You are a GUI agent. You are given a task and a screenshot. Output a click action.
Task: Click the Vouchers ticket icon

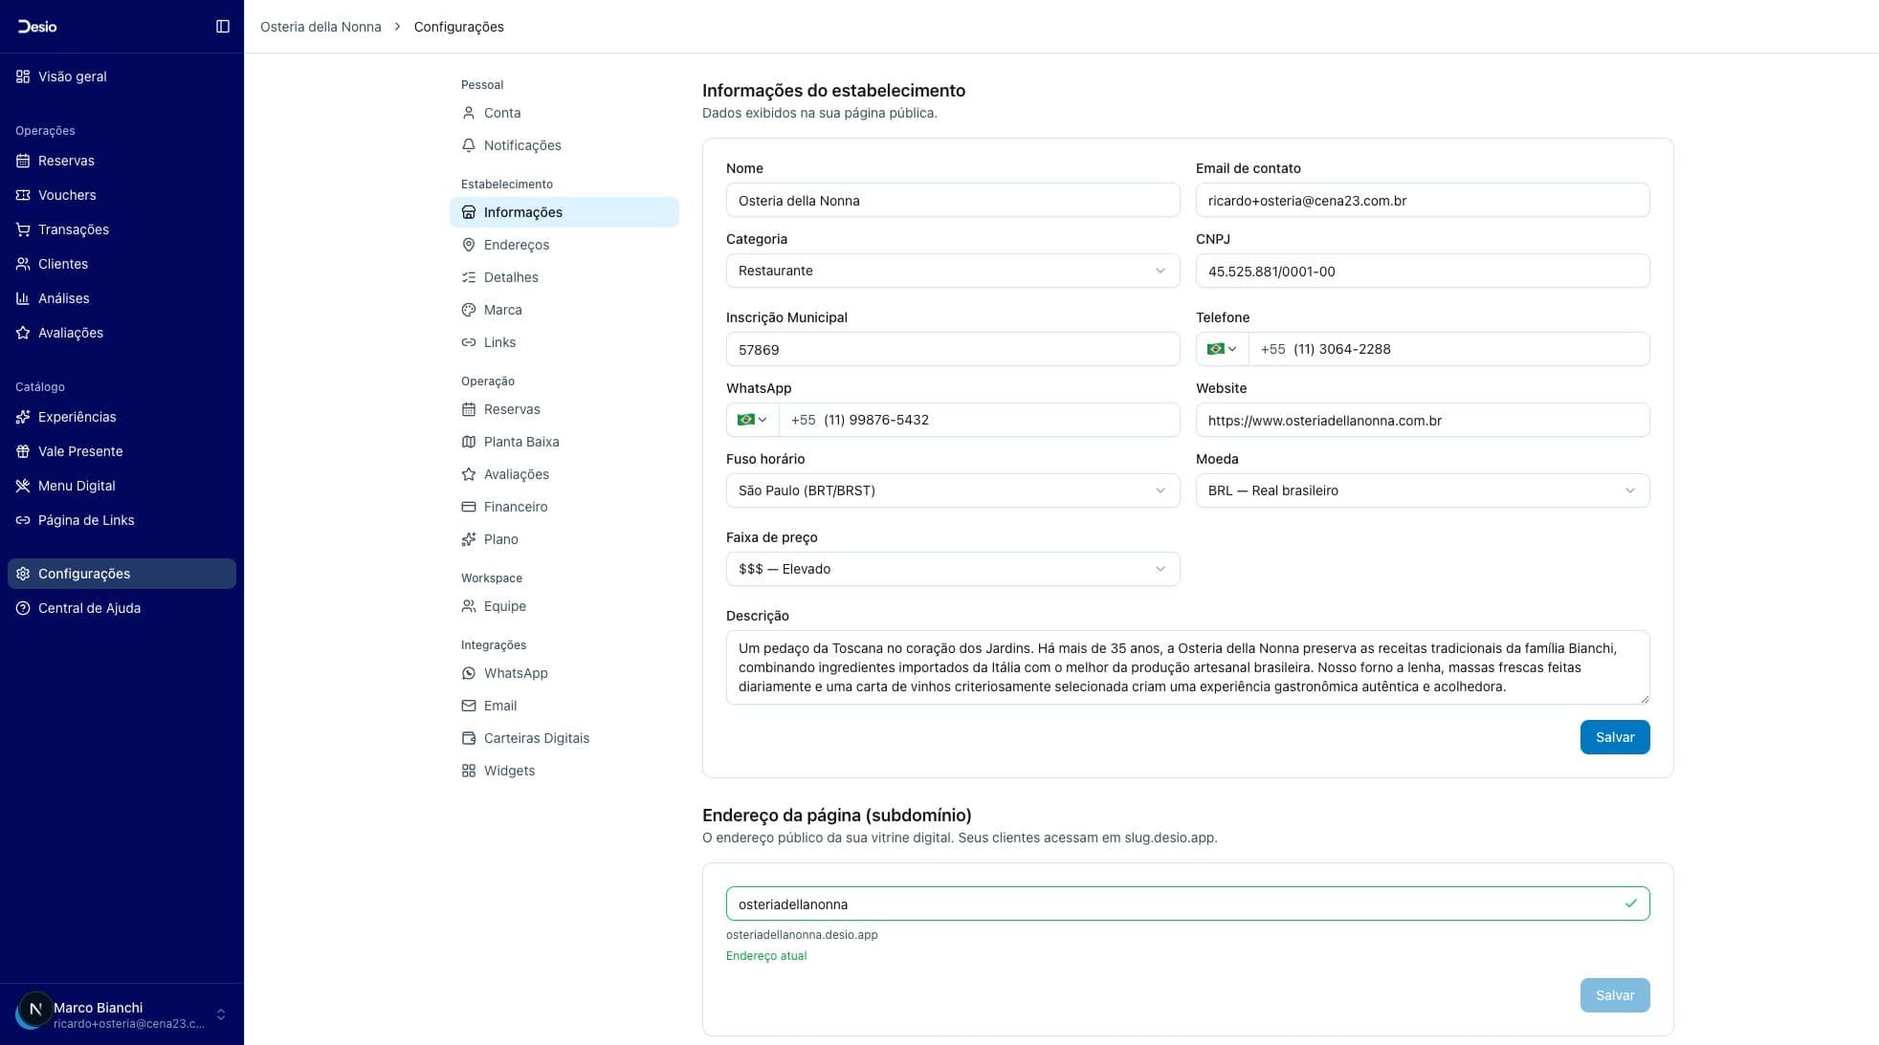click(x=23, y=195)
